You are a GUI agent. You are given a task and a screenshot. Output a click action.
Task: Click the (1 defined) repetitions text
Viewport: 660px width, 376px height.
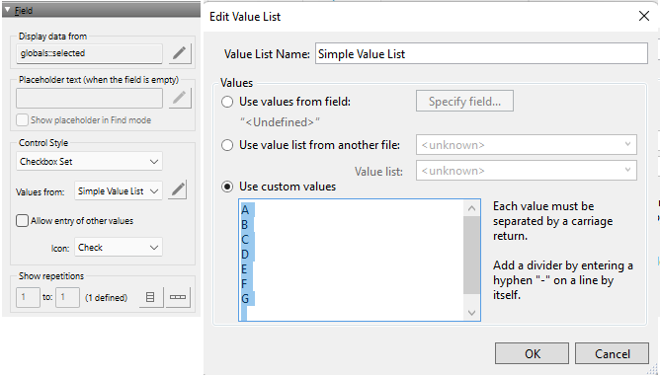point(106,298)
